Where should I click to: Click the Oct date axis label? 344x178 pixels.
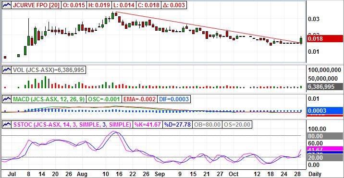pos(234,174)
